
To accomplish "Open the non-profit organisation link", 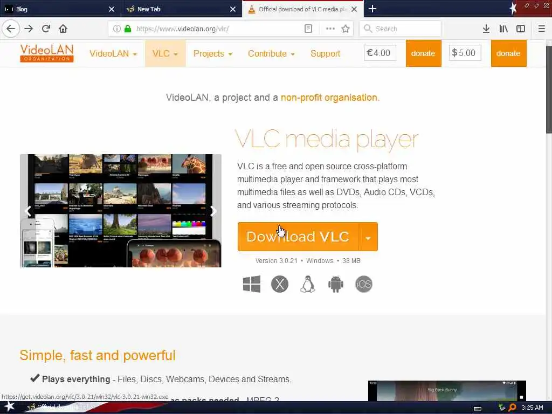I will pyautogui.click(x=329, y=98).
